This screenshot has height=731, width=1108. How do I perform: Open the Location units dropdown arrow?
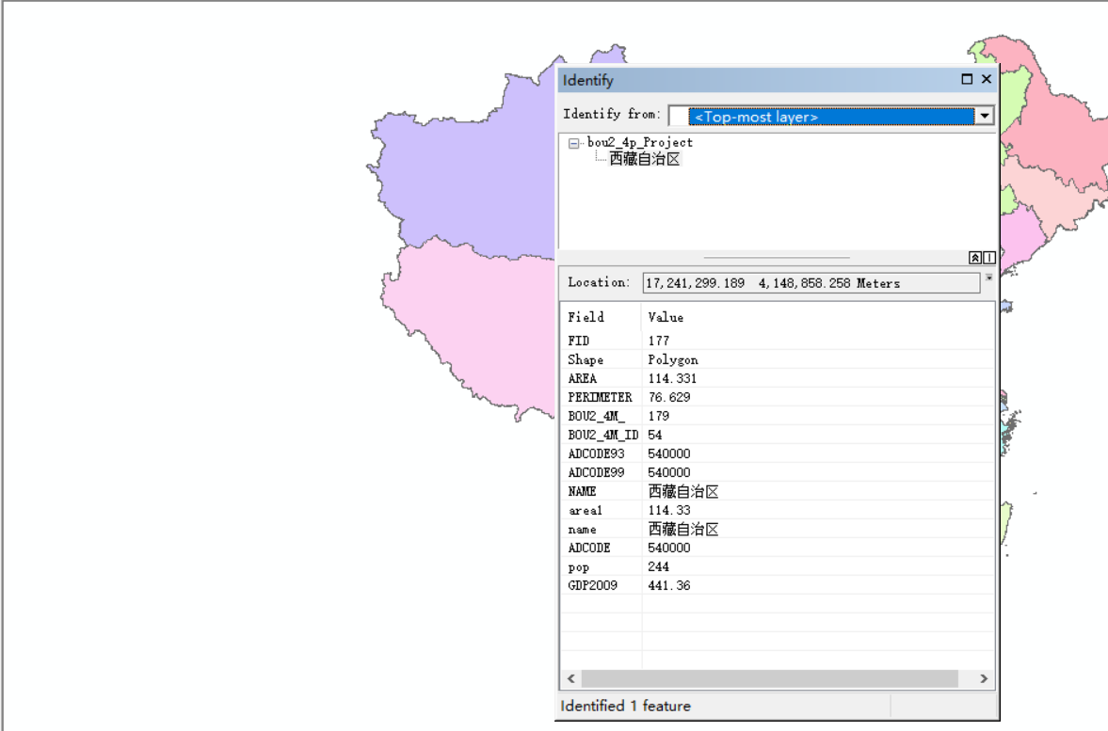click(x=988, y=278)
